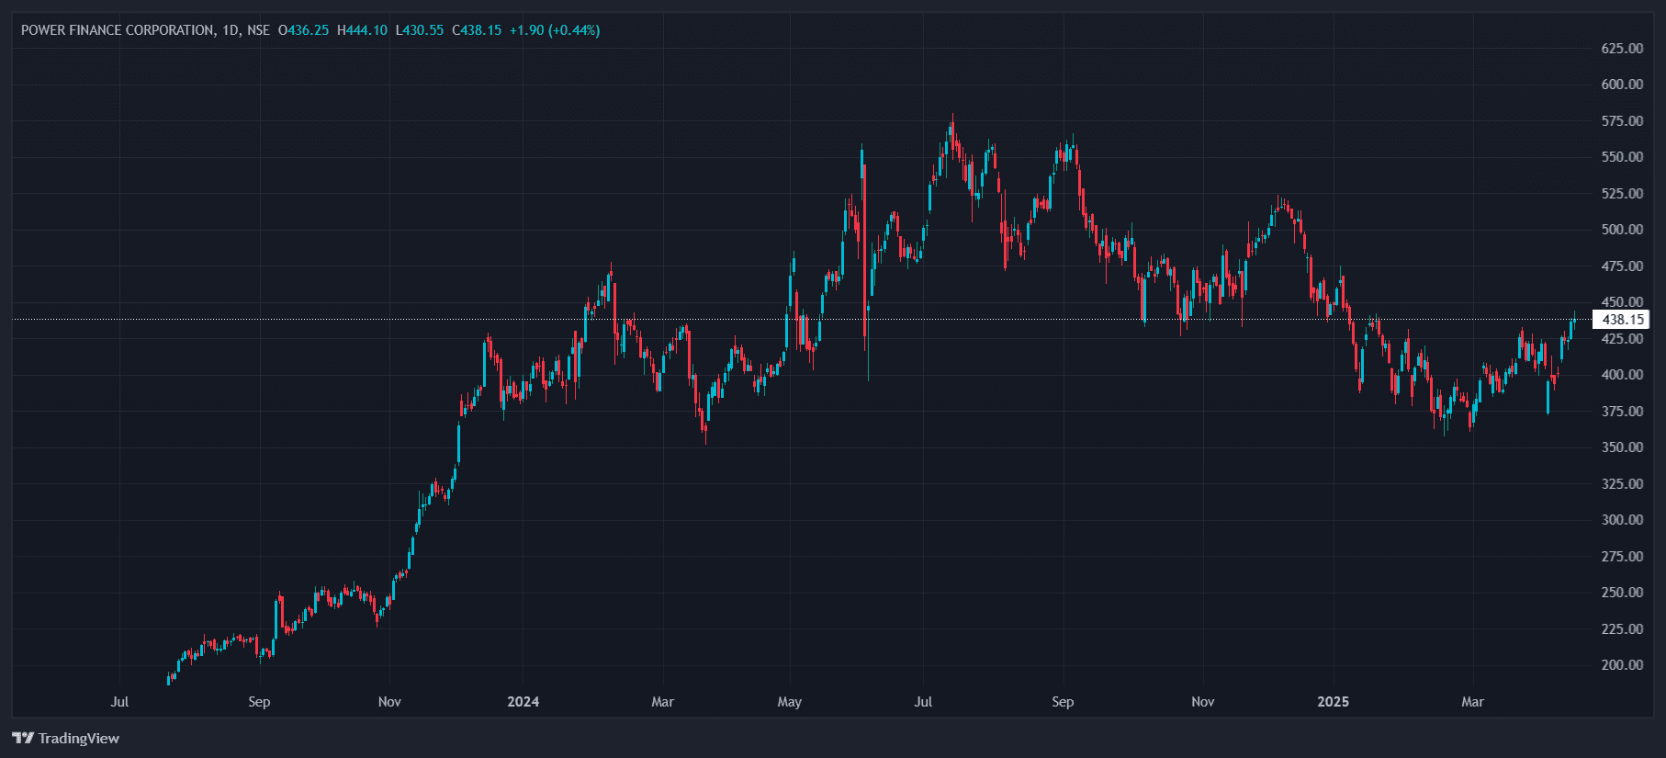Click the 1D interval label in header
This screenshot has width=1666, height=758.
click(x=231, y=30)
